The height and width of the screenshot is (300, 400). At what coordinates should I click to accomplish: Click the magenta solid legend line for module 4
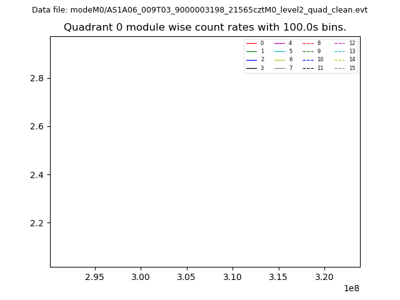tap(279, 43)
